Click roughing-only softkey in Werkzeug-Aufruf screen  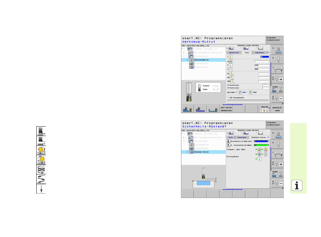200,109
